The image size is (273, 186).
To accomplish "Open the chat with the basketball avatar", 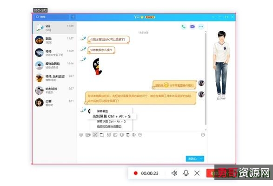I will tap(54, 40).
